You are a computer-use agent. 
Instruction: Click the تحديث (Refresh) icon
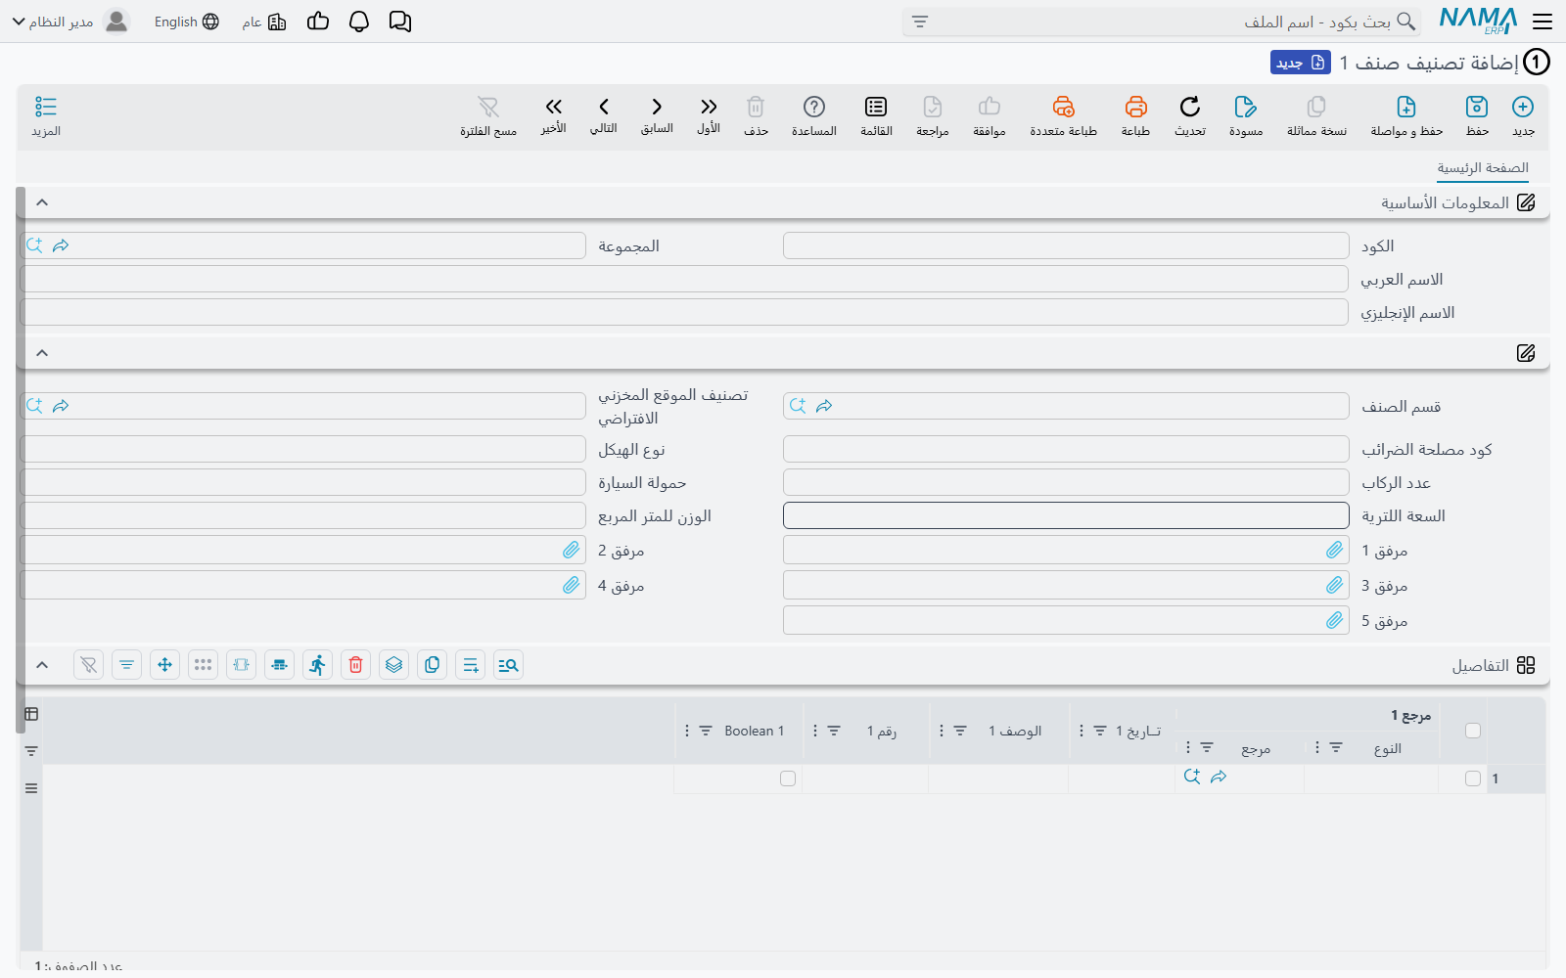coord(1190,107)
